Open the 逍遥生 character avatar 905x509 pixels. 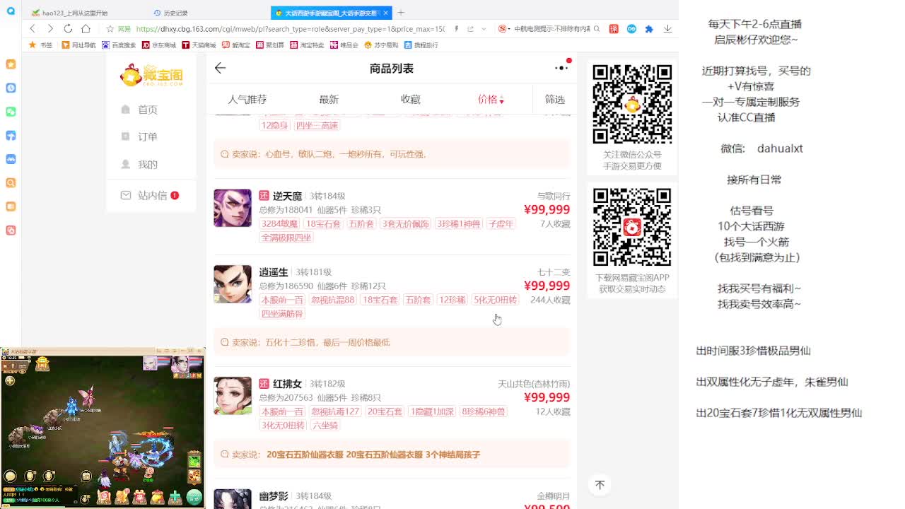[x=233, y=284]
